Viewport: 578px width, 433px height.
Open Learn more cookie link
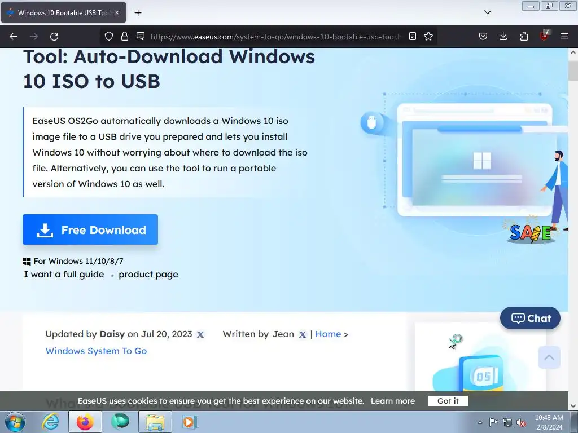[x=393, y=401]
